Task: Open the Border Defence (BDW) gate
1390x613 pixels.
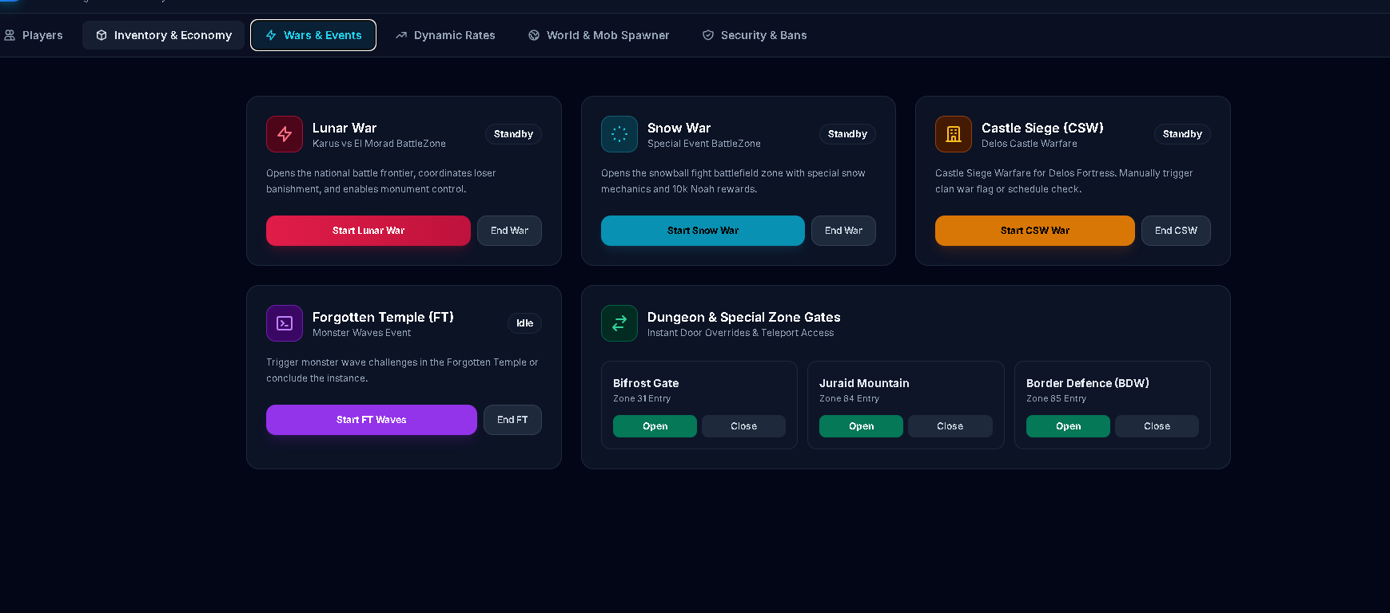Action: click(1068, 426)
